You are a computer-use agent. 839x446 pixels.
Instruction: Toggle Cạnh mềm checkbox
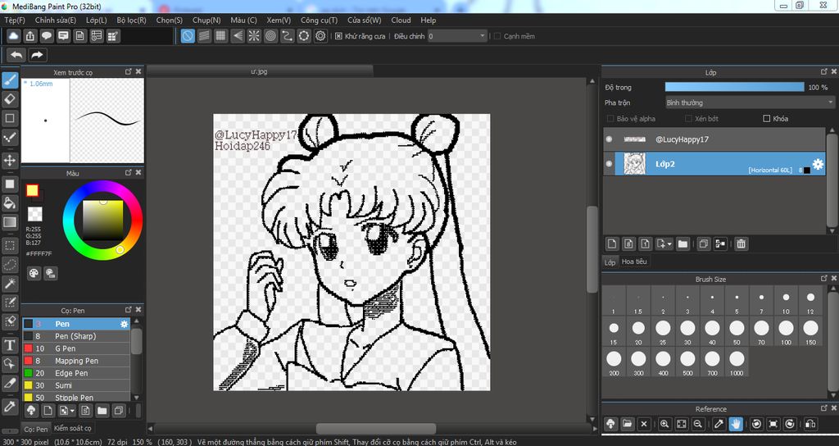pyautogui.click(x=497, y=36)
